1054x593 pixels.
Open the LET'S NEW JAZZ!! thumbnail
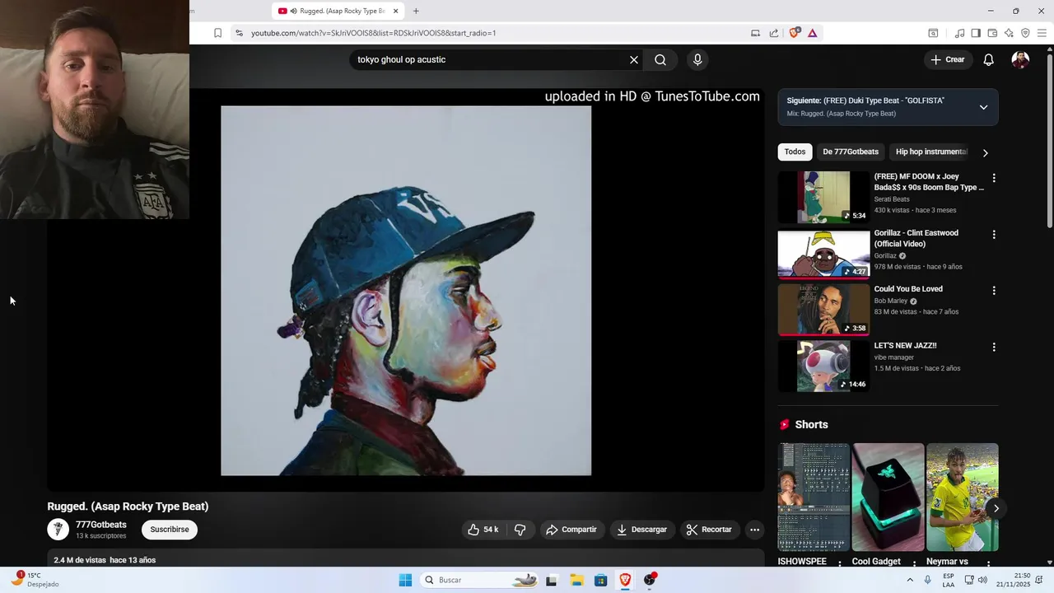tap(823, 367)
